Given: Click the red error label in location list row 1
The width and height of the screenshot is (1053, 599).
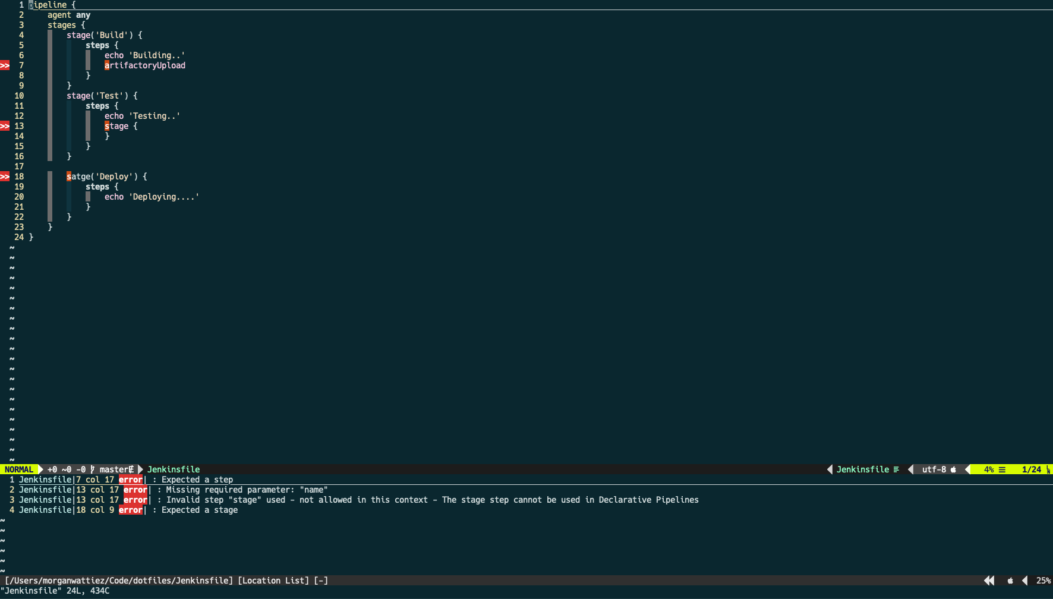Looking at the screenshot, I should pyautogui.click(x=131, y=480).
